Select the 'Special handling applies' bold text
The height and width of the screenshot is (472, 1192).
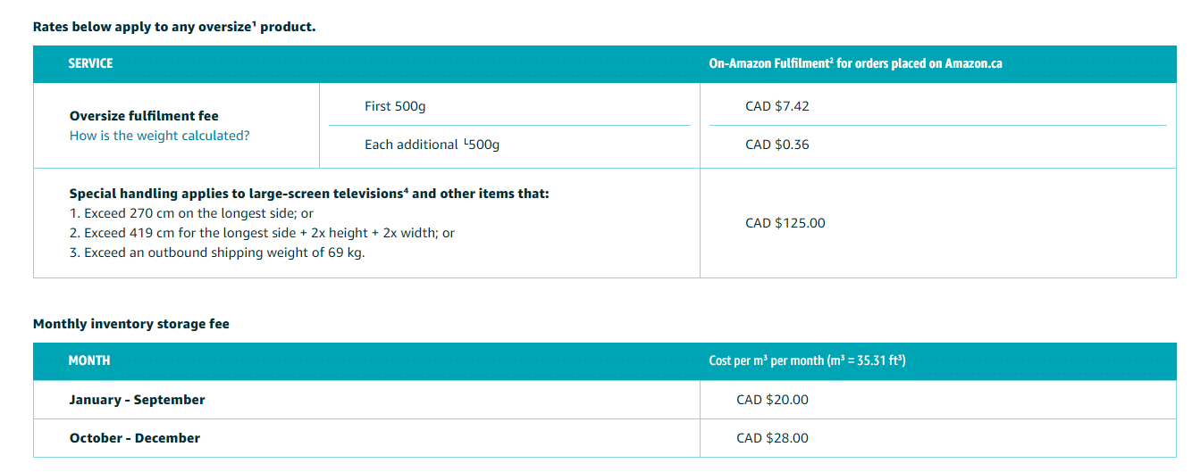pos(309,194)
